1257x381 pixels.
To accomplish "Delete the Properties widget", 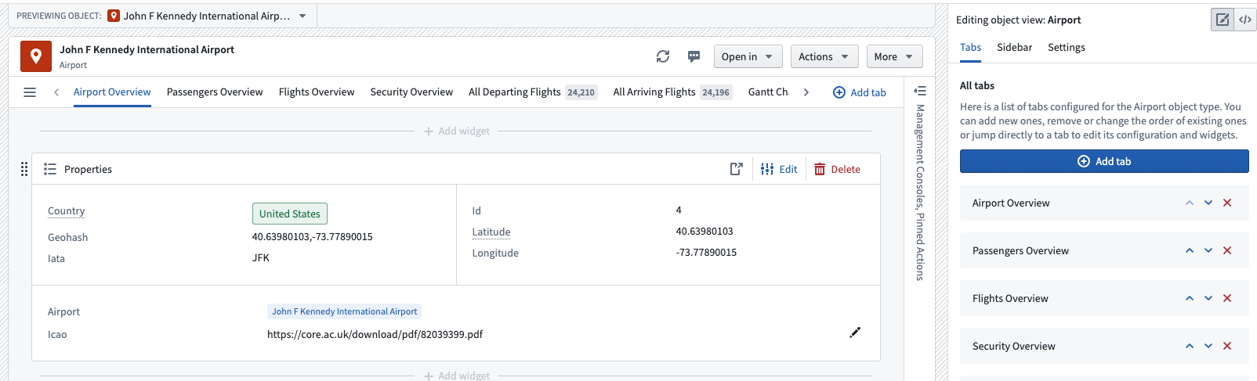I will click(x=837, y=169).
